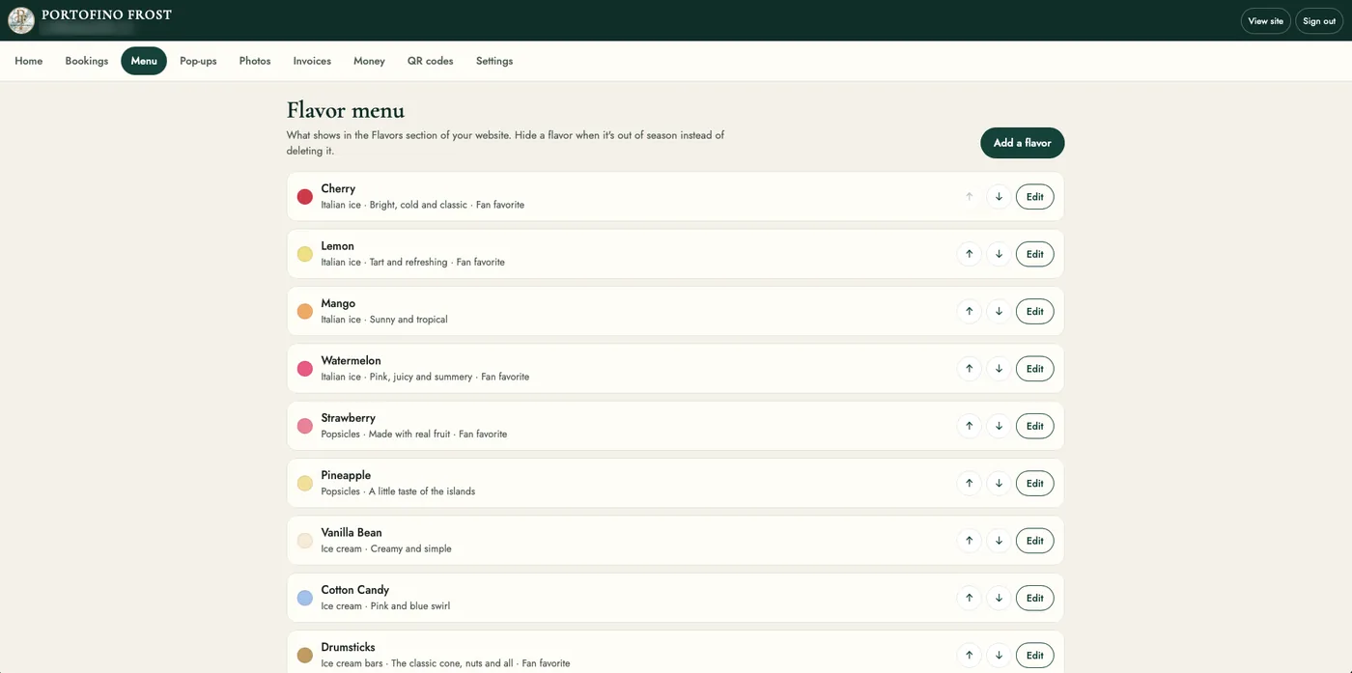Screen dimensions: 1352x673
Task: Click the Lemon yellow color dot
Action: pyautogui.click(x=305, y=254)
